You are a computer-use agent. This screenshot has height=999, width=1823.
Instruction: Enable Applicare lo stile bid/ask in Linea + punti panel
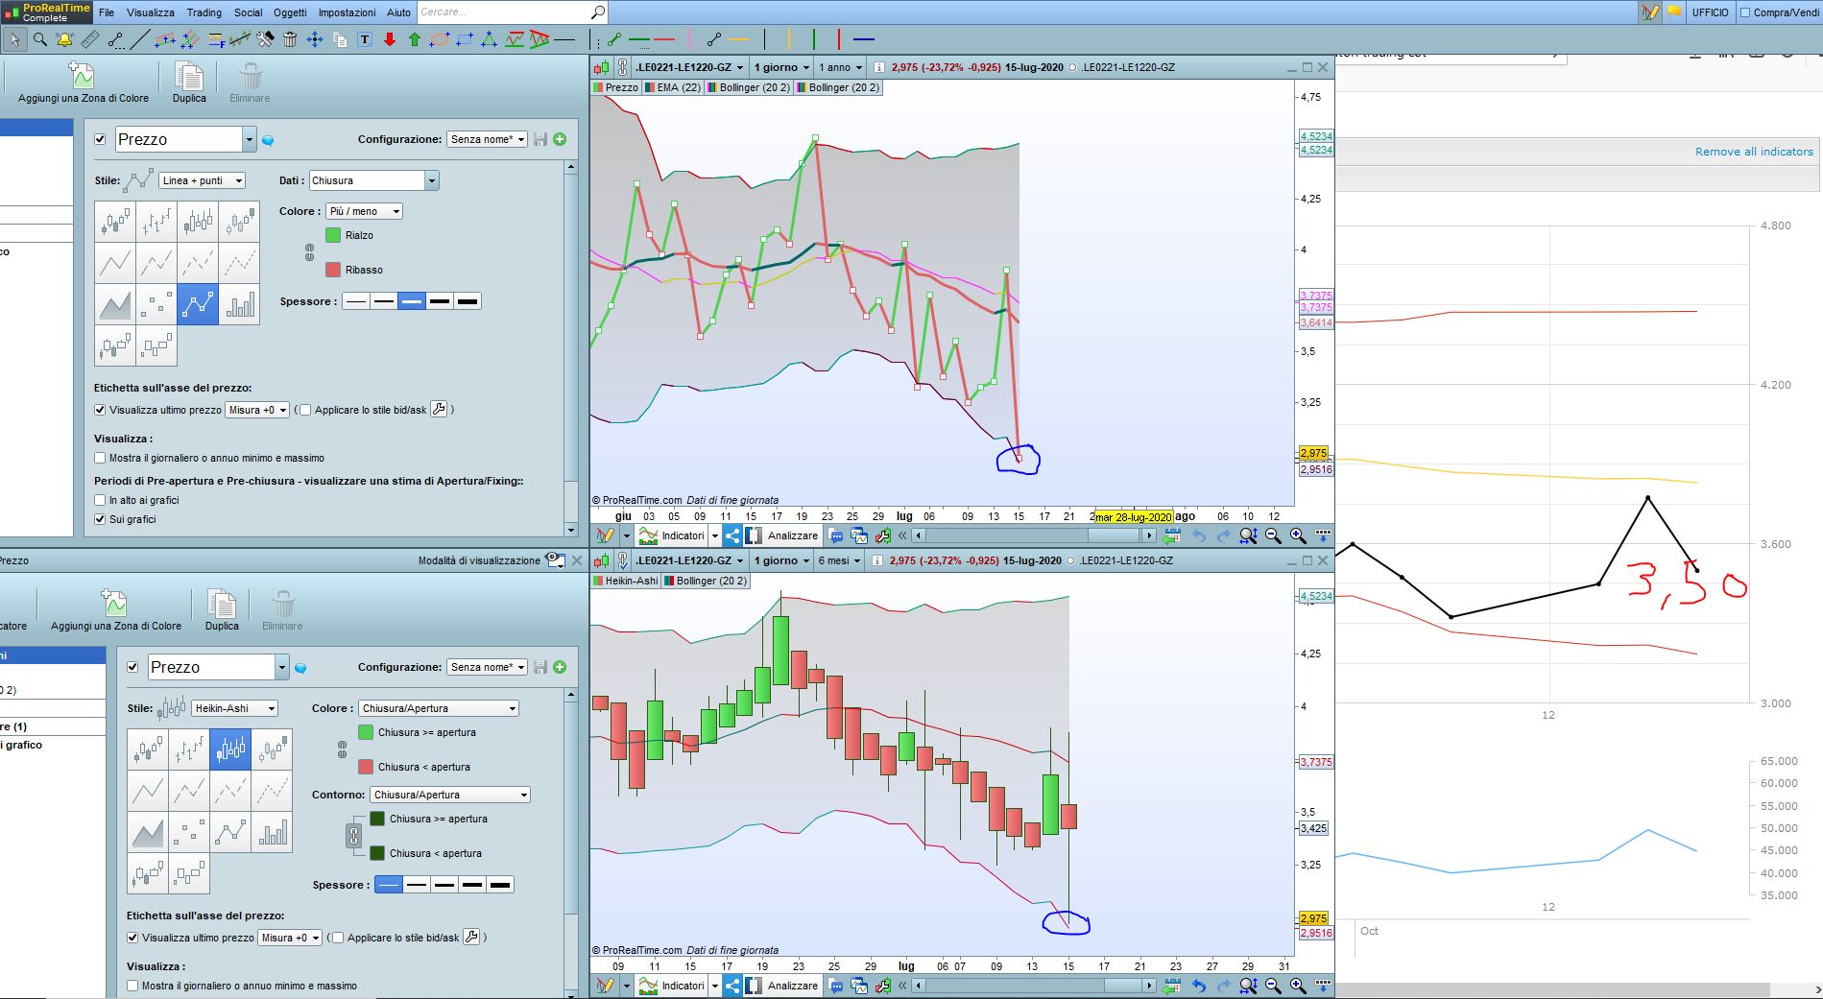(x=305, y=410)
